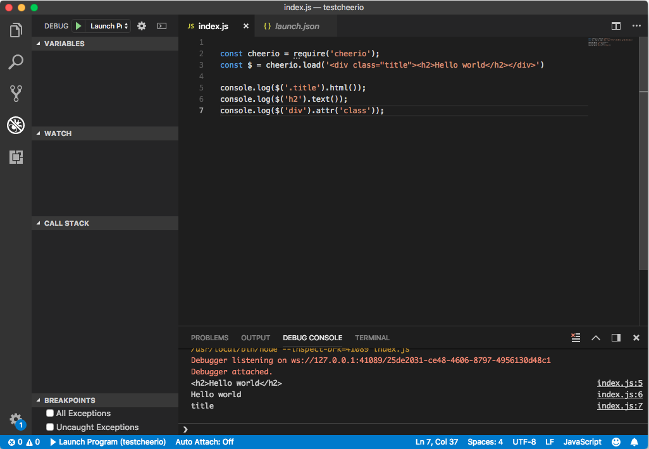The image size is (649, 449).
Task: Open the Extensions view icon
Action: 16,157
